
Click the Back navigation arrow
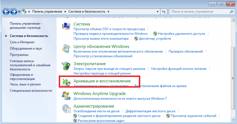(x=6, y=12)
